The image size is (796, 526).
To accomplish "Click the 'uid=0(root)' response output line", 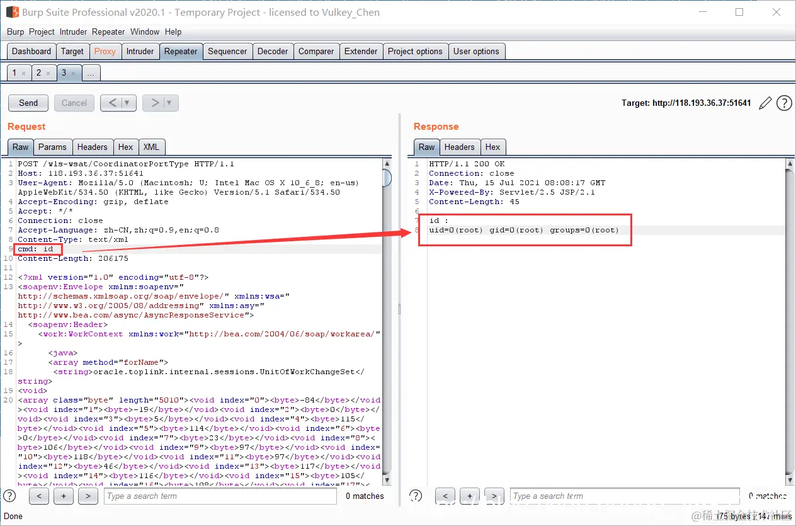I will click(524, 230).
